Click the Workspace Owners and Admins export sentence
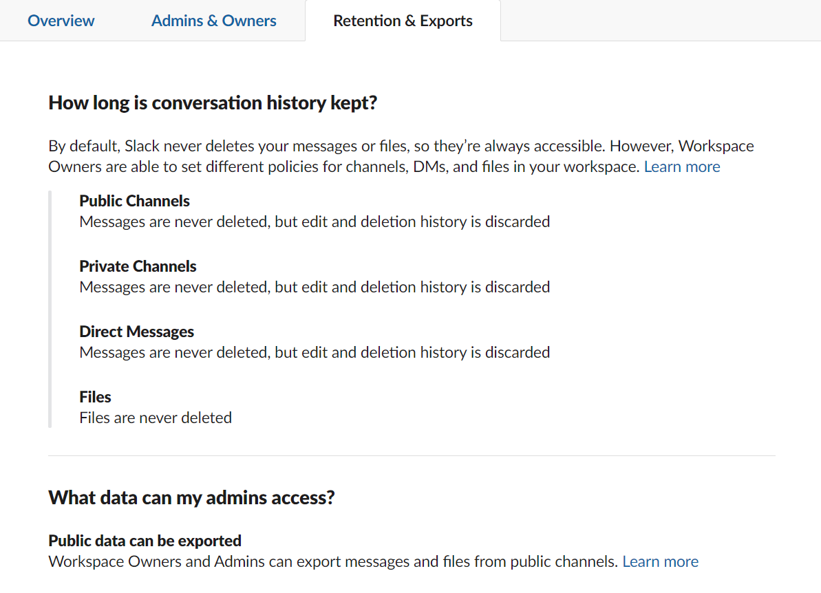The image size is (821, 593). click(x=333, y=561)
